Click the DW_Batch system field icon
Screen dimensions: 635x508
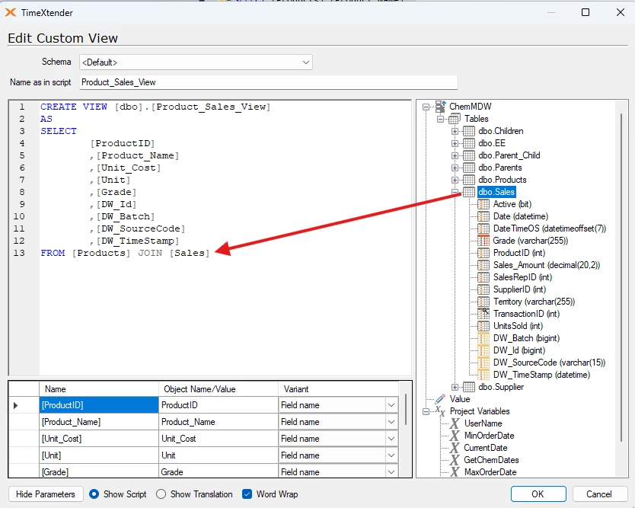483,338
